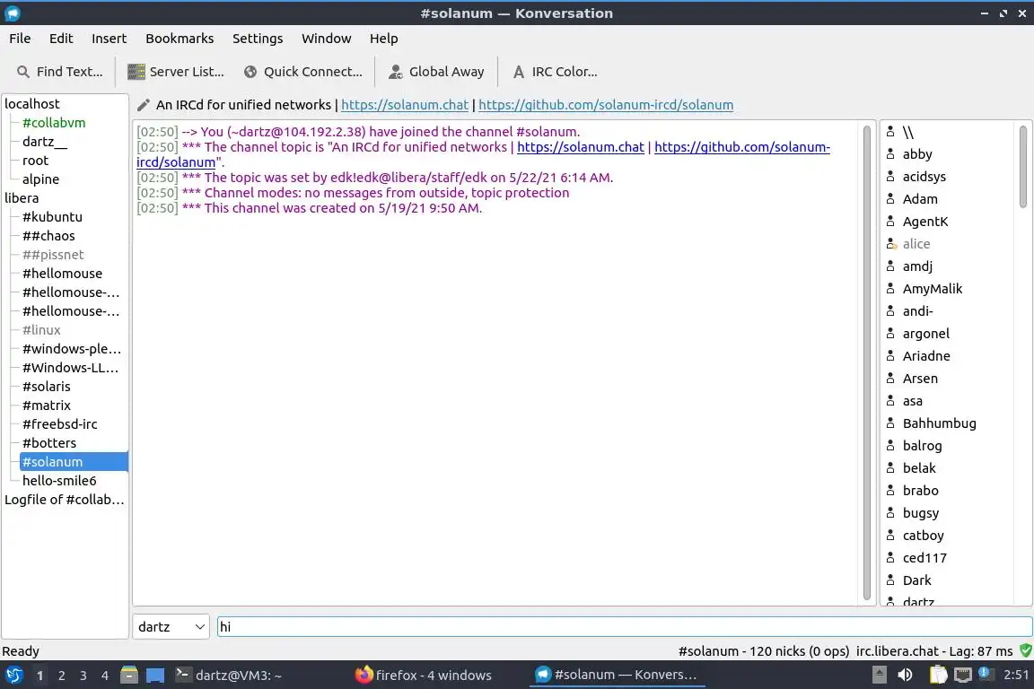Screen dimensions: 1034x689
Task: Open the Bookmarks menu
Action: 180,39
